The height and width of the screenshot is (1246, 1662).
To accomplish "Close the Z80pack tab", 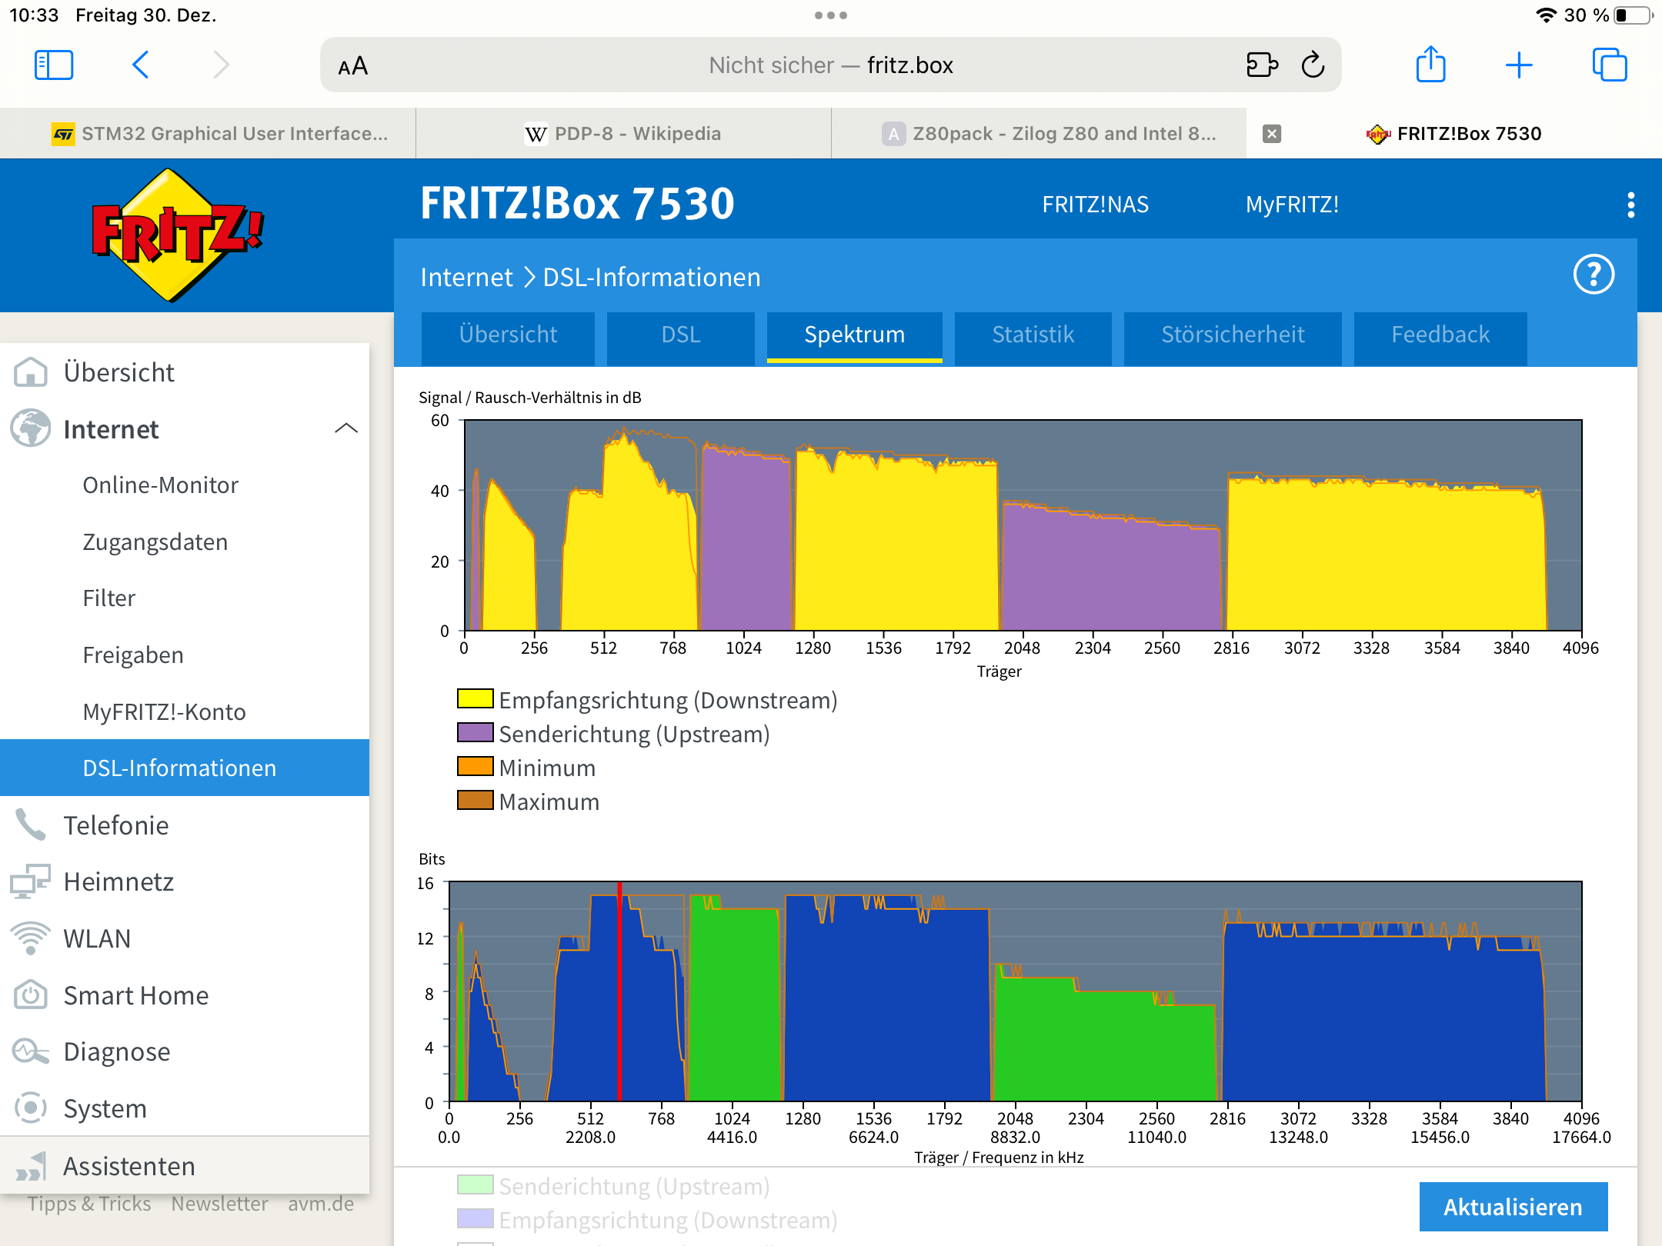I will point(1272,134).
